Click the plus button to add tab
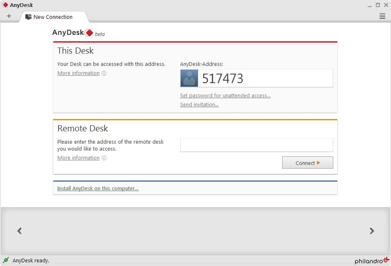391x266 pixels. tap(9, 16)
